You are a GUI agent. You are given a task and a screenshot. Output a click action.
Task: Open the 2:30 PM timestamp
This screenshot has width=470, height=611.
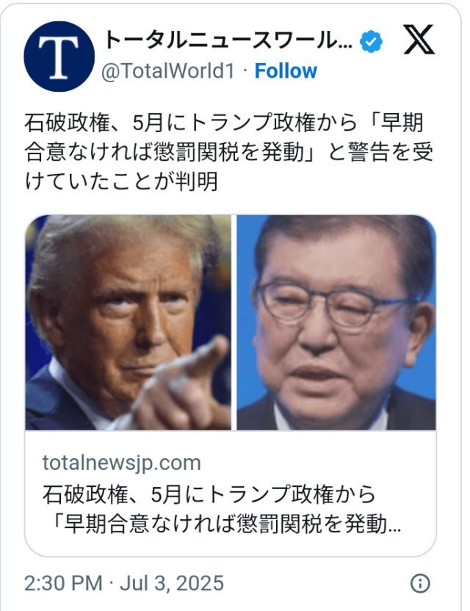point(63,583)
